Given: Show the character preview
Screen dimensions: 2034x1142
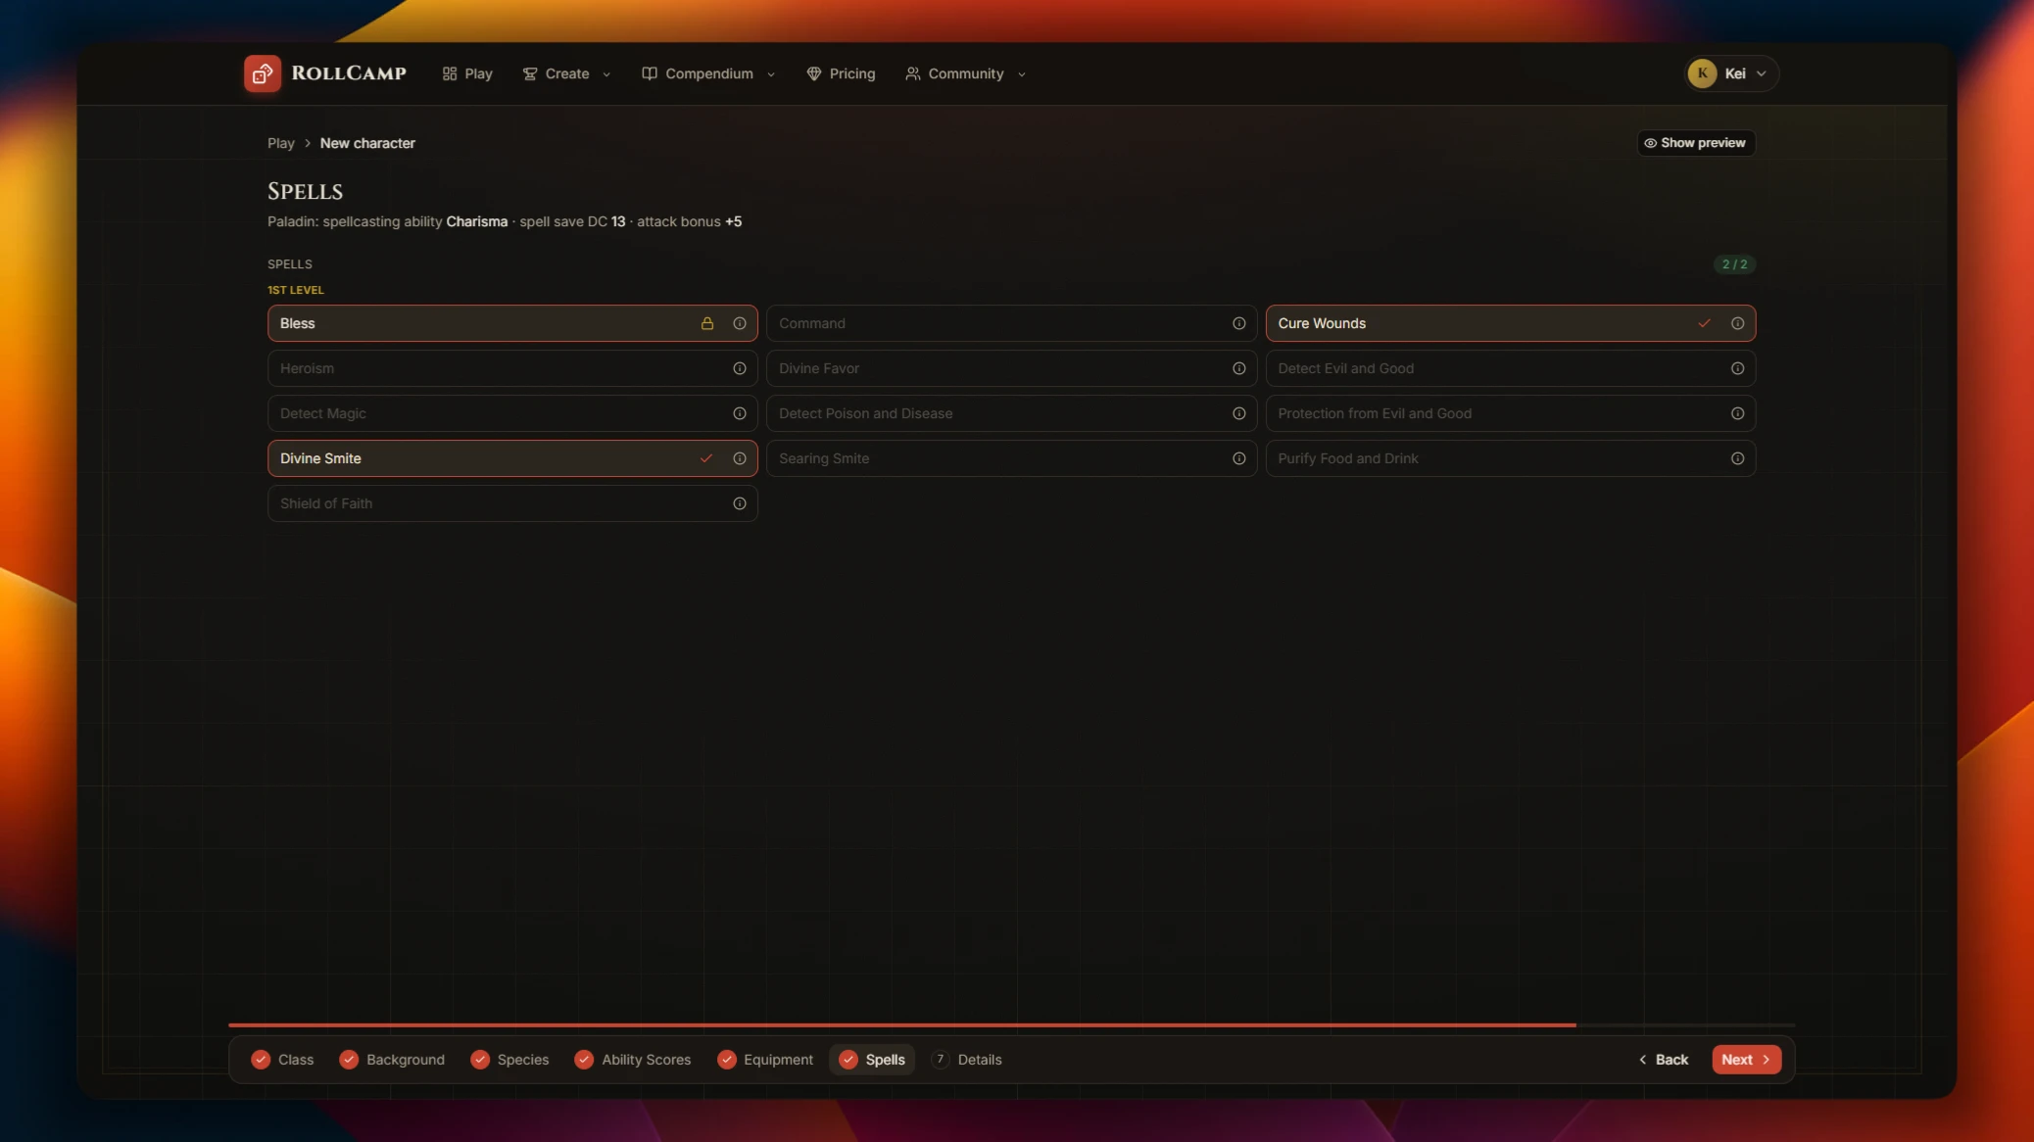Looking at the screenshot, I should pos(1695,143).
